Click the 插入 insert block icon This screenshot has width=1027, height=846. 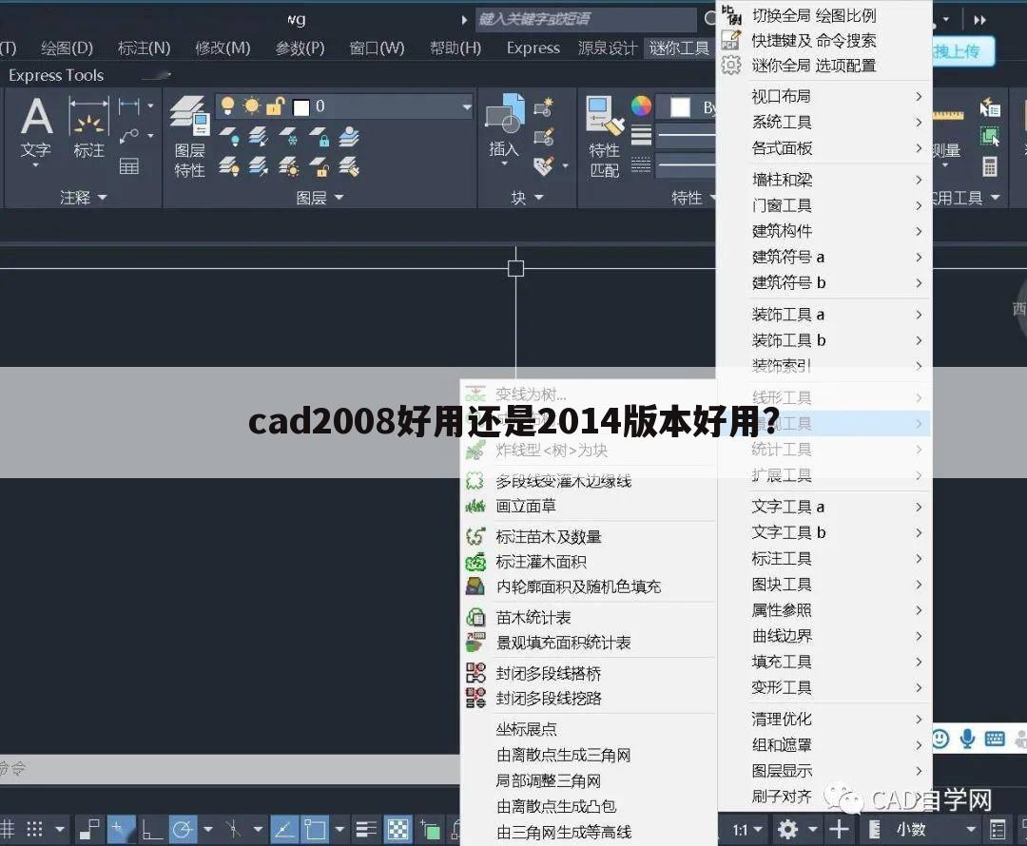pos(504,127)
